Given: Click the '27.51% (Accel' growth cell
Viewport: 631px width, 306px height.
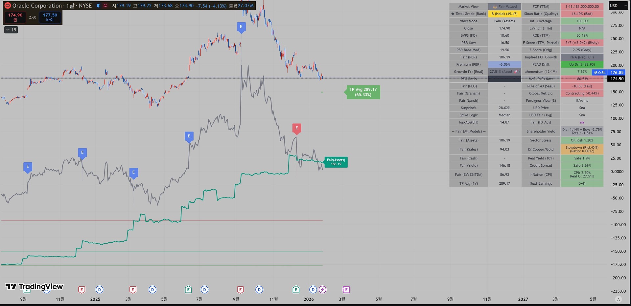Looking at the screenshot, I should [504, 71].
